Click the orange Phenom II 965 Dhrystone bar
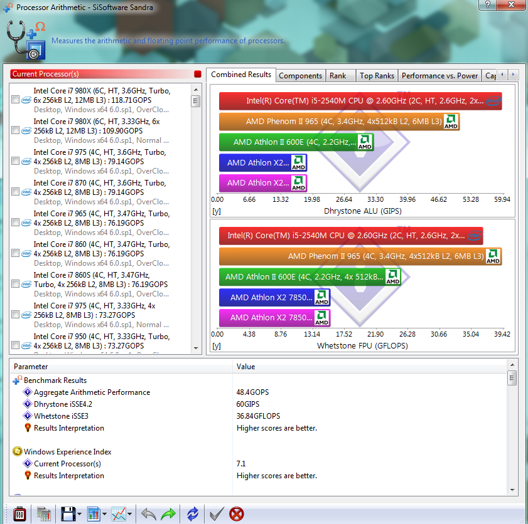The width and height of the screenshot is (528, 524). pos(339,122)
